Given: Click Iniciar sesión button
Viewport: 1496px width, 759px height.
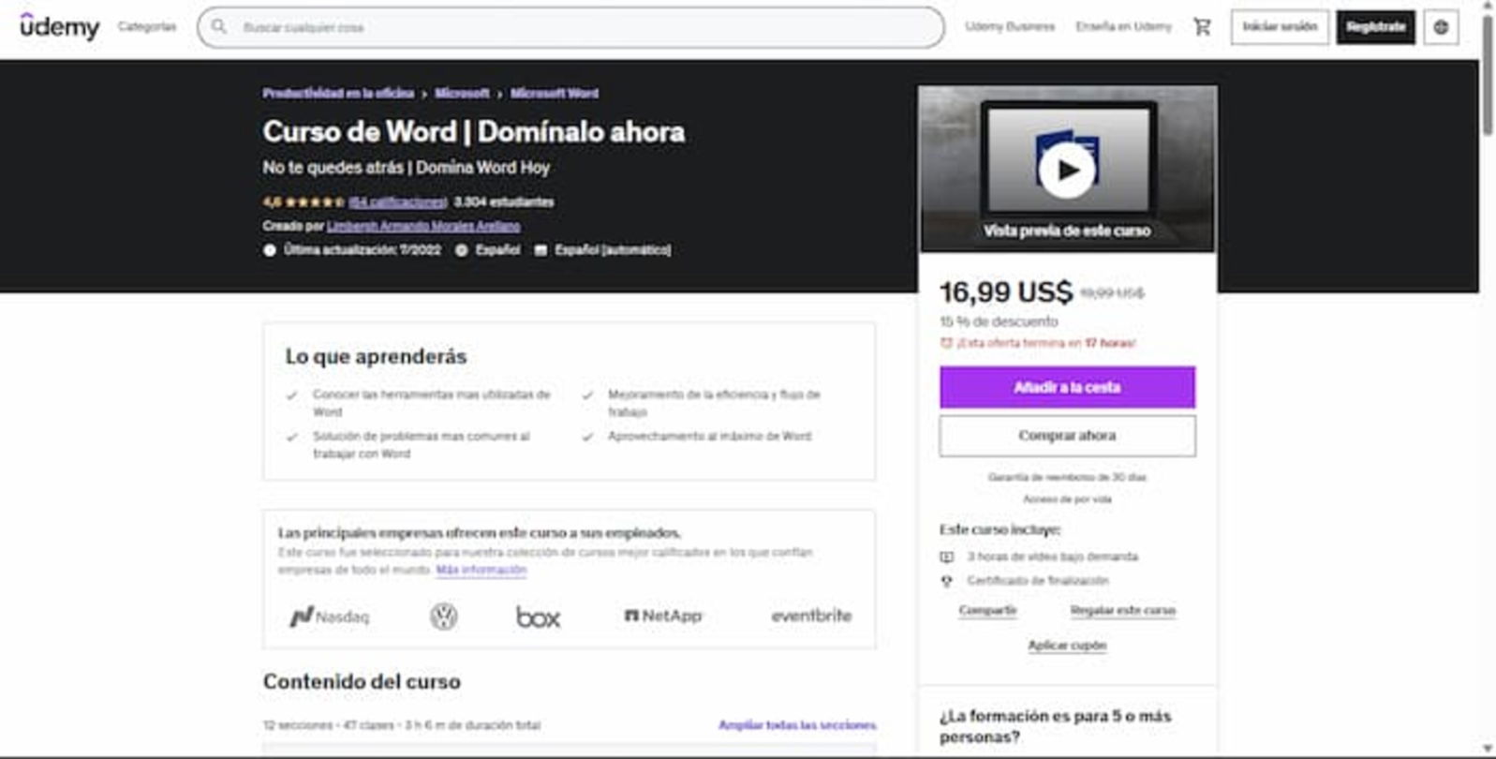Looking at the screenshot, I should 1280,27.
